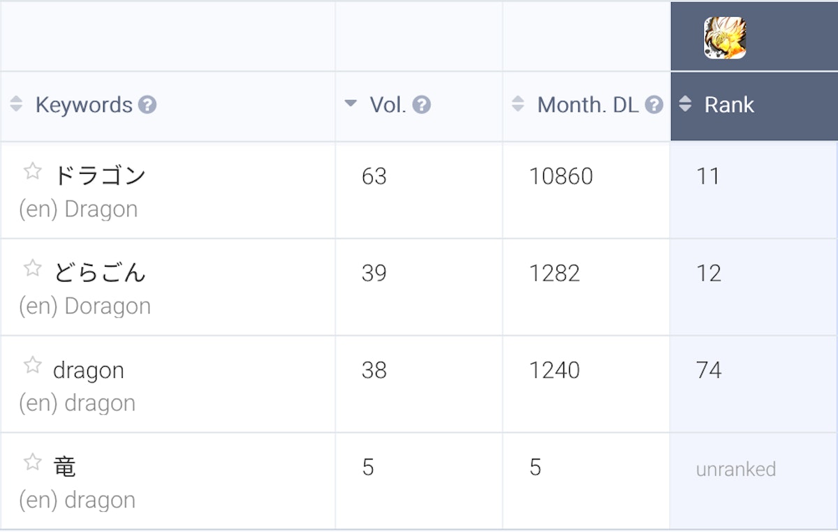Click the 10860 monthly downloads cell
The image size is (838, 532).
tap(561, 177)
